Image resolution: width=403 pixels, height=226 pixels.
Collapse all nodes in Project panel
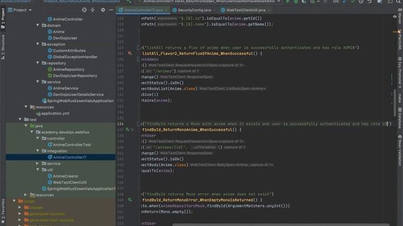pos(93,10)
